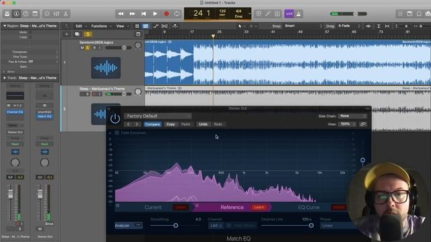Open the Side Chain dropdown set to None

click(x=352, y=116)
